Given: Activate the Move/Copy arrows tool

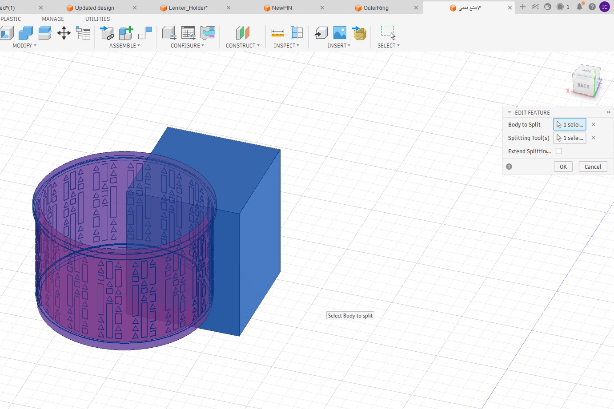Looking at the screenshot, I should click(x=64, y=33).
